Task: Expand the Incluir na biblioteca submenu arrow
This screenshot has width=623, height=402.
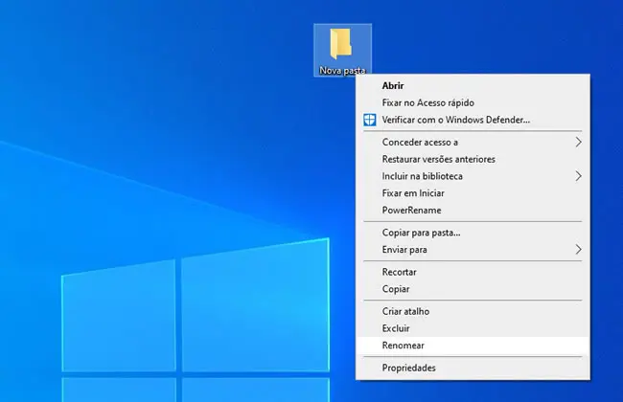Action: [578, 176]
